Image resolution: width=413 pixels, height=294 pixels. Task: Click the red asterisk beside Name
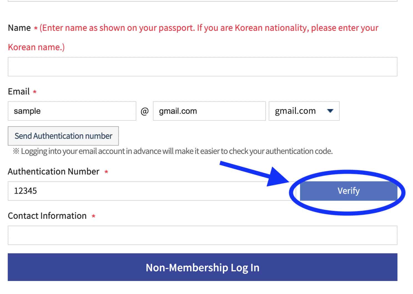point(36,28)
